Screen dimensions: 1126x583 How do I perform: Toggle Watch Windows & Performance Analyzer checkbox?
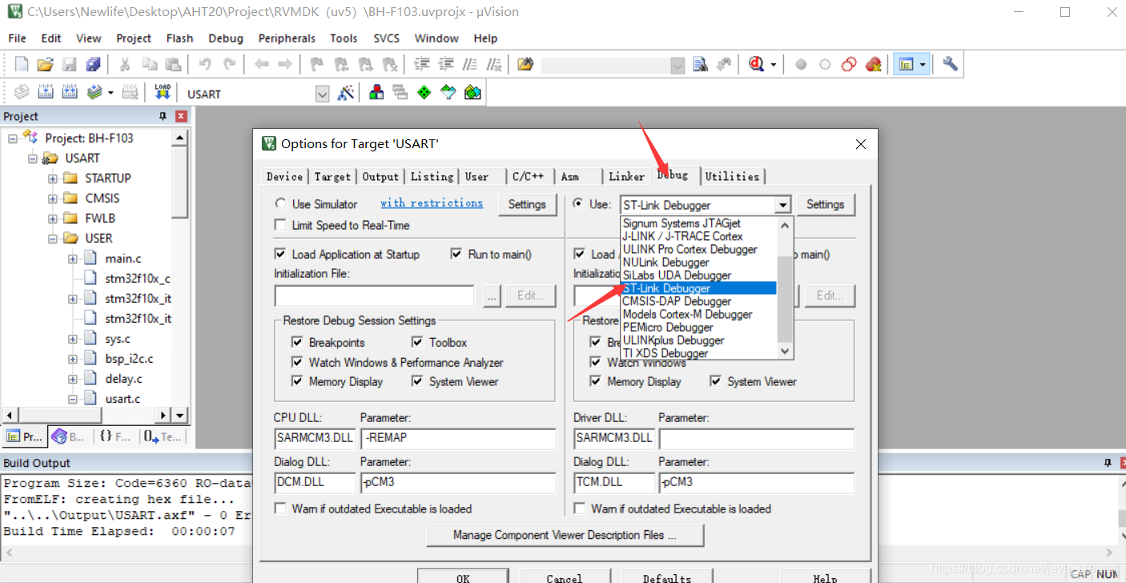[x=298, y=362]
